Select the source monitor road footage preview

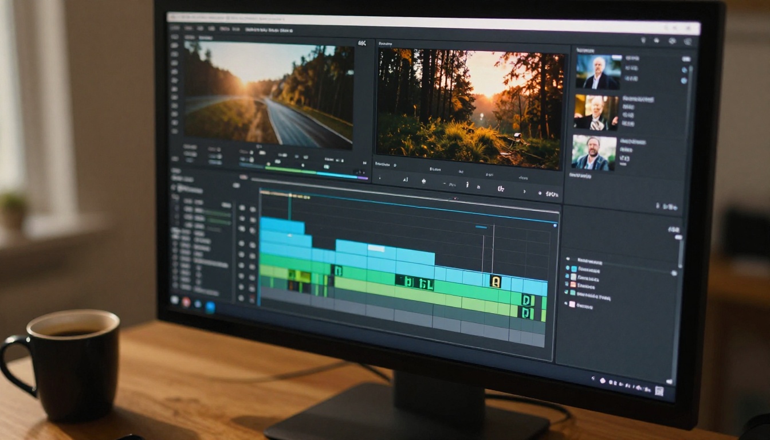pos(269,95)
